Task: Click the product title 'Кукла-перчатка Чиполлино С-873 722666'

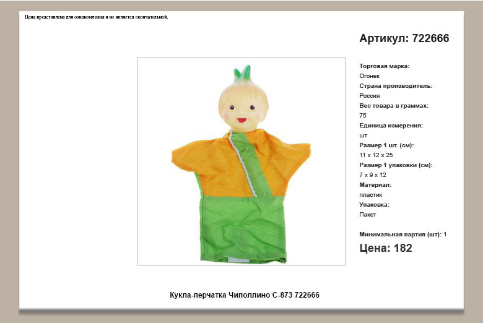Action: click(244, 295)
